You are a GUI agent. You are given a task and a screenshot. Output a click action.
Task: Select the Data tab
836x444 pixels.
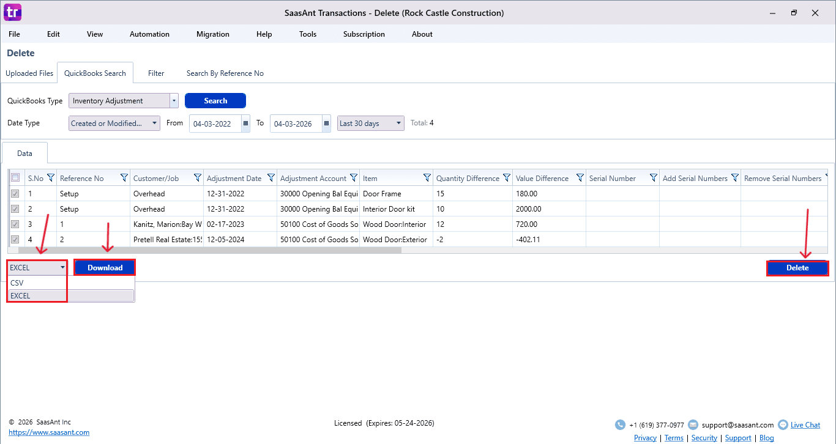coord(24,154)
